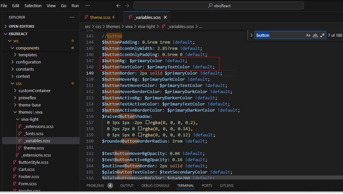Expand the constants folder

coord(12,69)
